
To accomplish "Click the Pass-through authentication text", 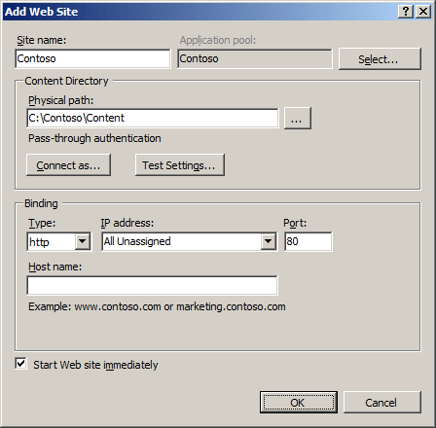I will click(94, 138).
